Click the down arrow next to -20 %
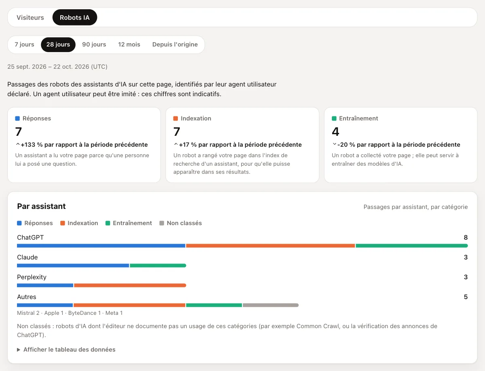The height and width of the screenshot is (371, 485). [334, 145]
